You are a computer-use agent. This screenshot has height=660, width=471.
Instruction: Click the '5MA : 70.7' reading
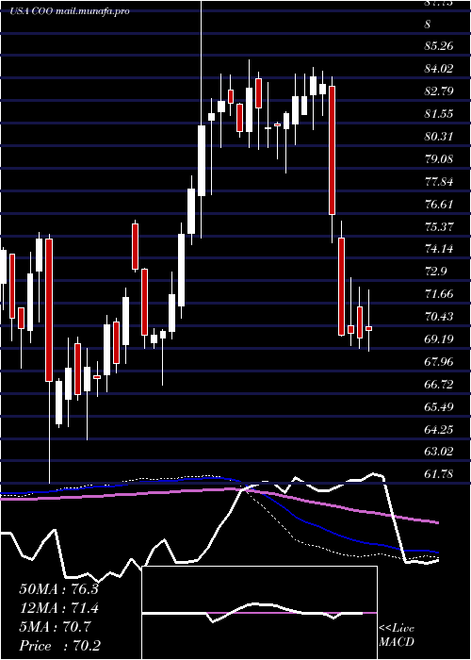tap(55, 627)
